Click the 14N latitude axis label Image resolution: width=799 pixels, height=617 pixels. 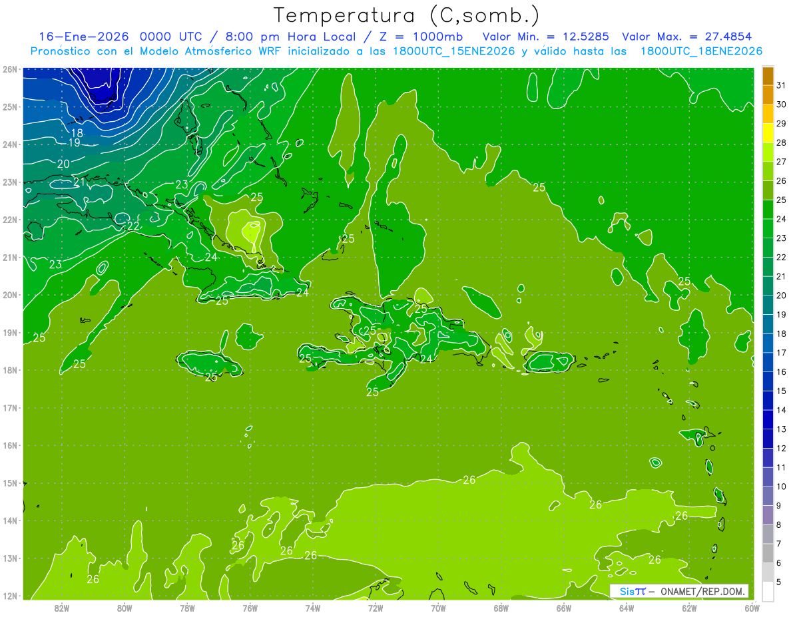point(10,520)
